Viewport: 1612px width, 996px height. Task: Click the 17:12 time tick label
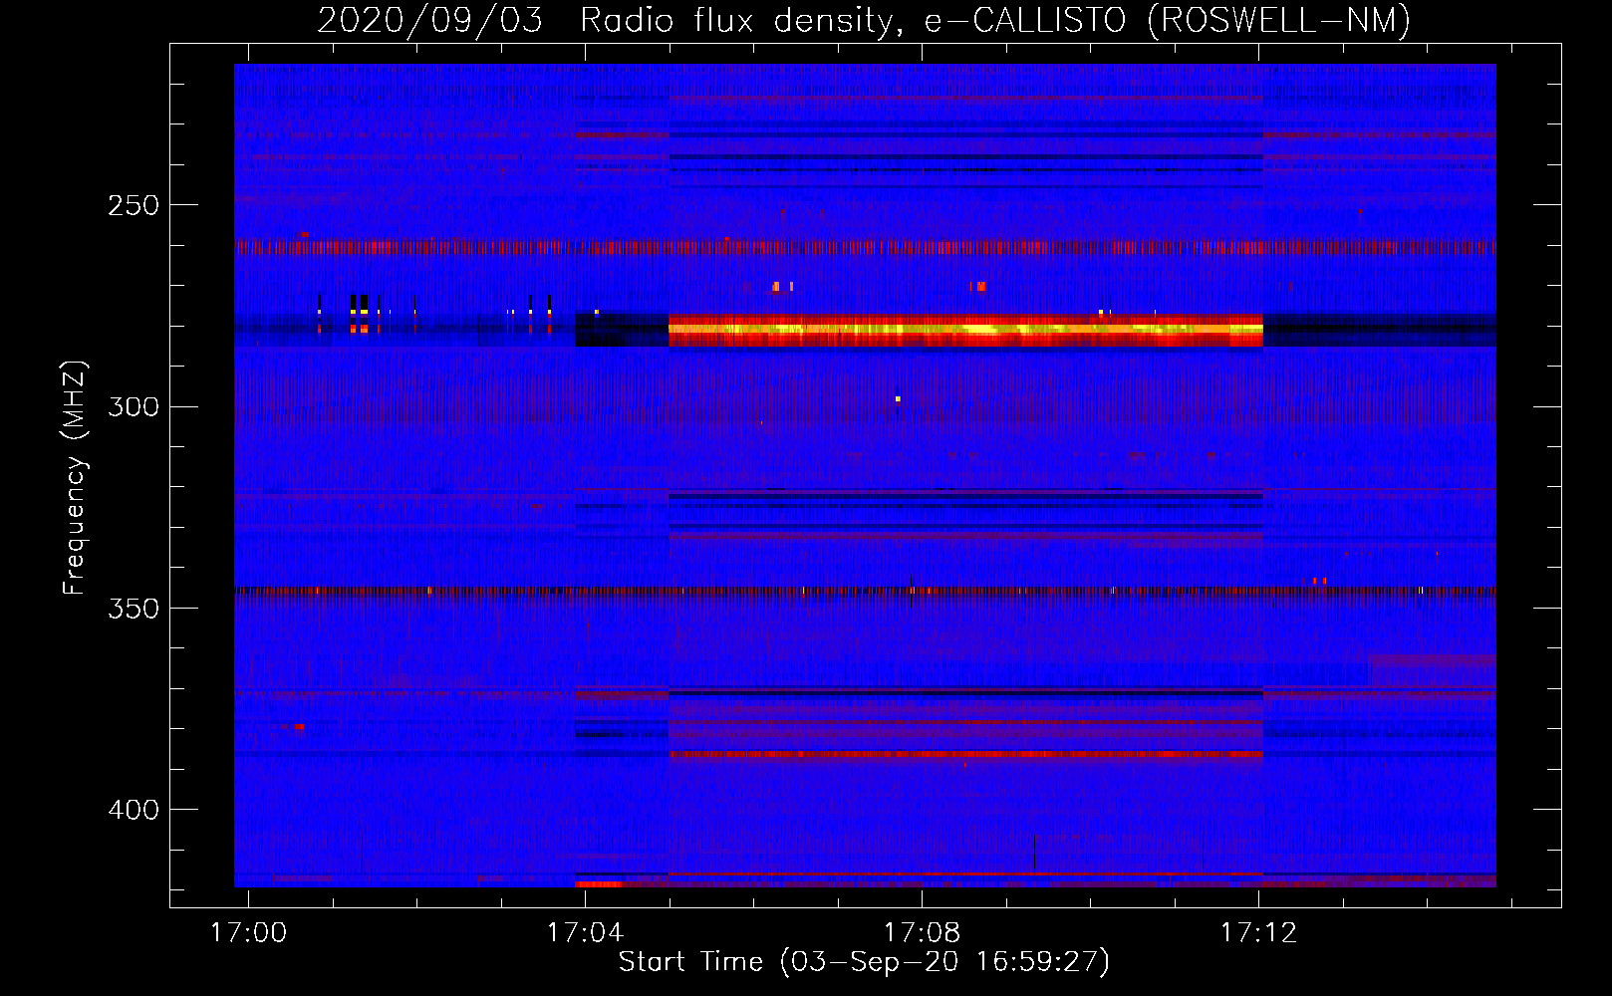point(1259,932)
